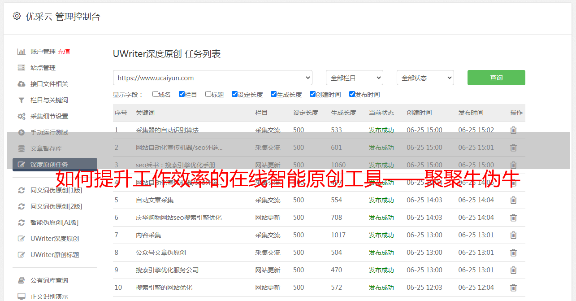This screenshot has height=301, width=576.
Task: Open 同义词伪原创[1版] link
Action: (56, 190)
